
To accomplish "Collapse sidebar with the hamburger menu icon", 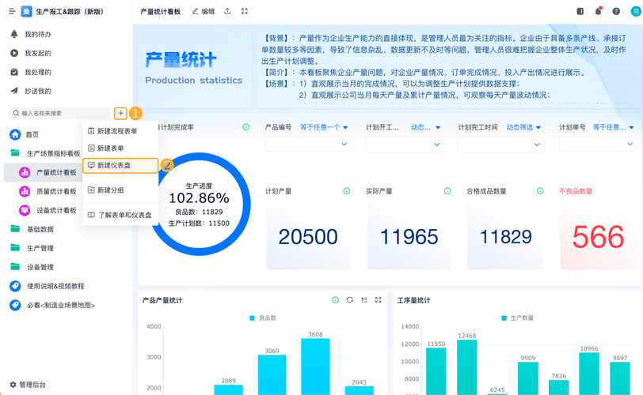I will (12, 11).
